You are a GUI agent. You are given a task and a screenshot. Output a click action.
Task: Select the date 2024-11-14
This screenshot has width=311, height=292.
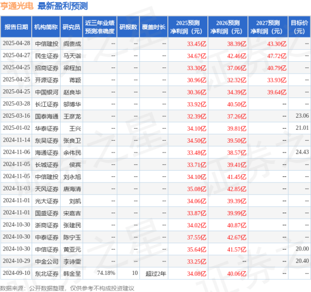[16, 140]
